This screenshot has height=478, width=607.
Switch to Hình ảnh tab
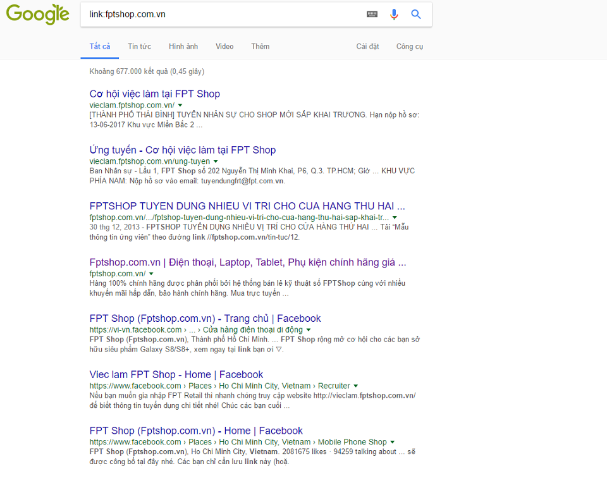pyautogui.click(x=183, y=46)
